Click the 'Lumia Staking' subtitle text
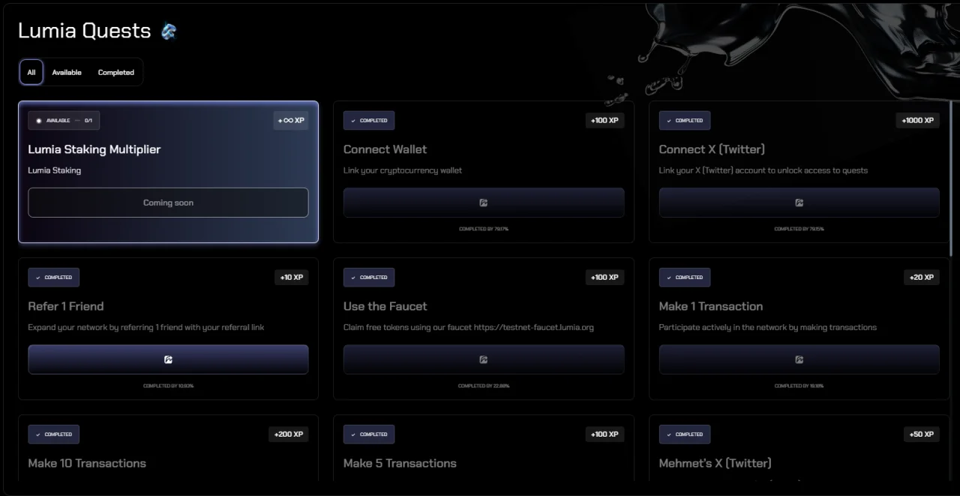The width and height of the screenshot is (960, 496). click(x=55, y=170)
